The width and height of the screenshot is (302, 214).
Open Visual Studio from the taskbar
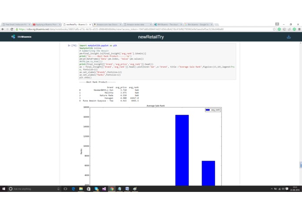(104, 189)
